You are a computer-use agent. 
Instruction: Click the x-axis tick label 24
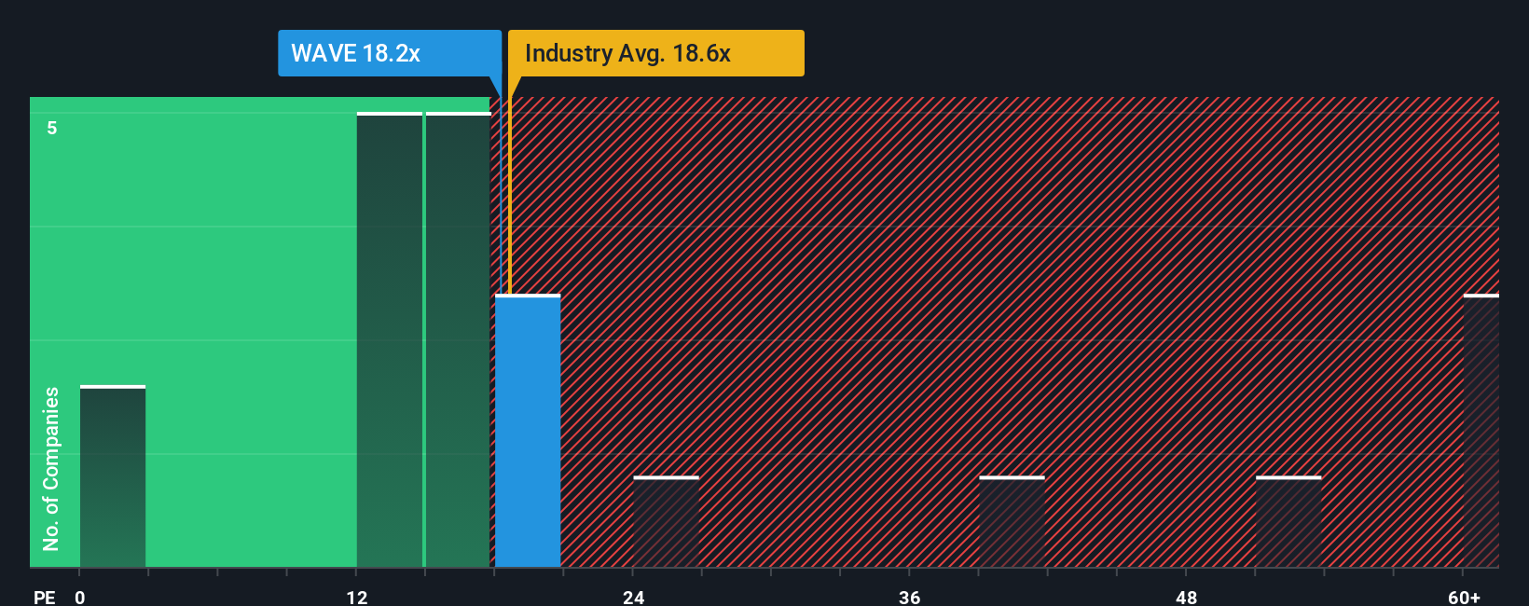pos(634,598)
